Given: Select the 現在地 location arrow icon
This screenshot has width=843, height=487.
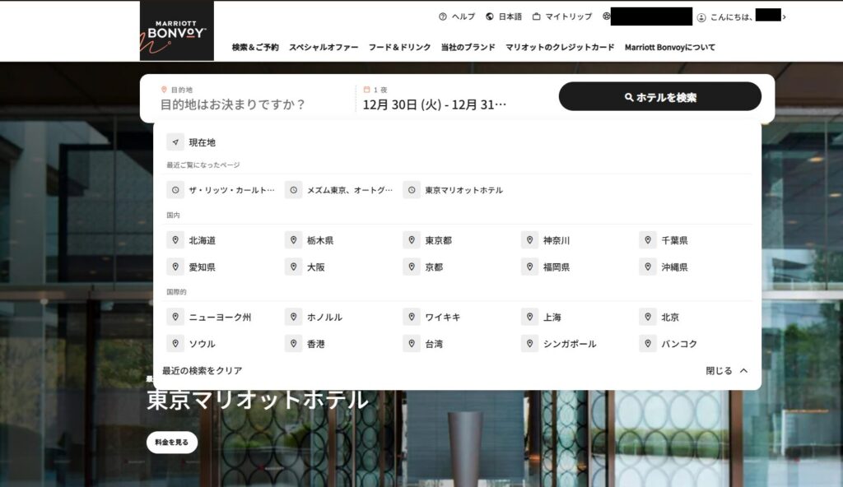Looking at the screenshot, I should coord(175,141).
